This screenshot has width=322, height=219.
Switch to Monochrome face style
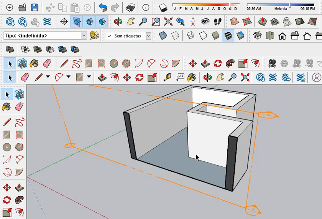(240, 36)
